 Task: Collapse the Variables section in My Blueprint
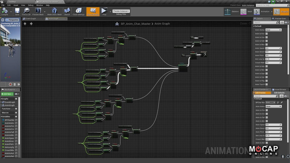coord(2,117)
